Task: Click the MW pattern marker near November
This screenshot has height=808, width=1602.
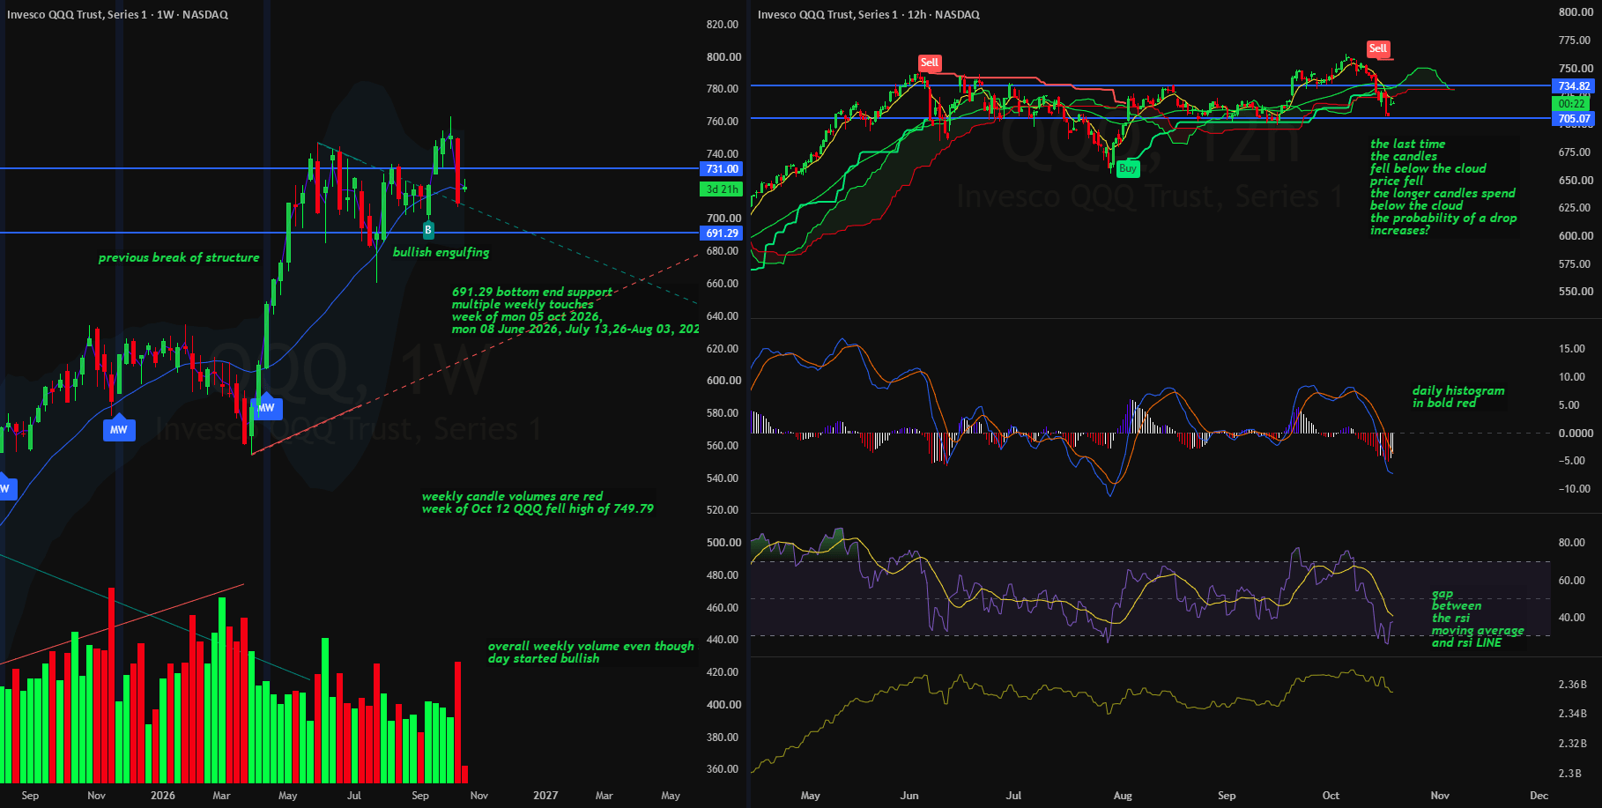Action: point(119,429)
